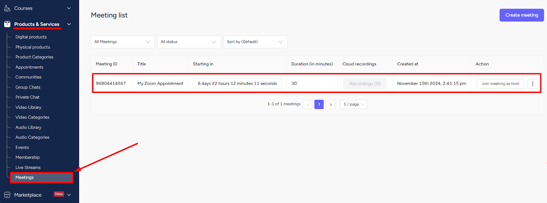Screen dimensions: 547x203
Task: Open Live Streams in the sidebar
Action: (x=28, y=168)
